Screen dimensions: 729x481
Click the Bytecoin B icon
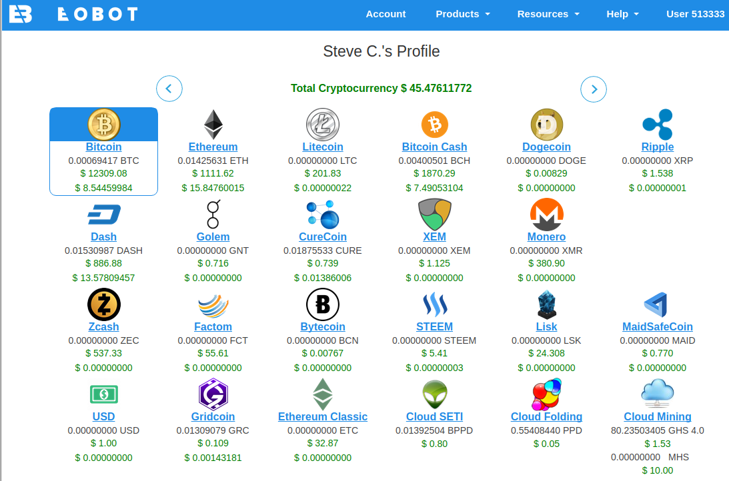pyautogui.click(x=323, y=304)
